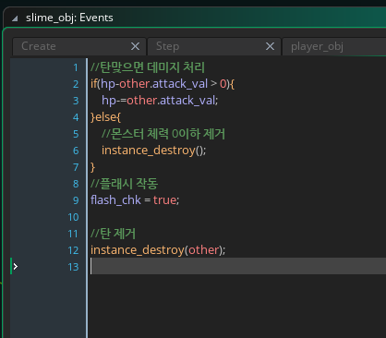The height and width of the screenshot is (338, 386).
Task: Click the hp-=other.attack_val; statement
Action: point(160,101)
